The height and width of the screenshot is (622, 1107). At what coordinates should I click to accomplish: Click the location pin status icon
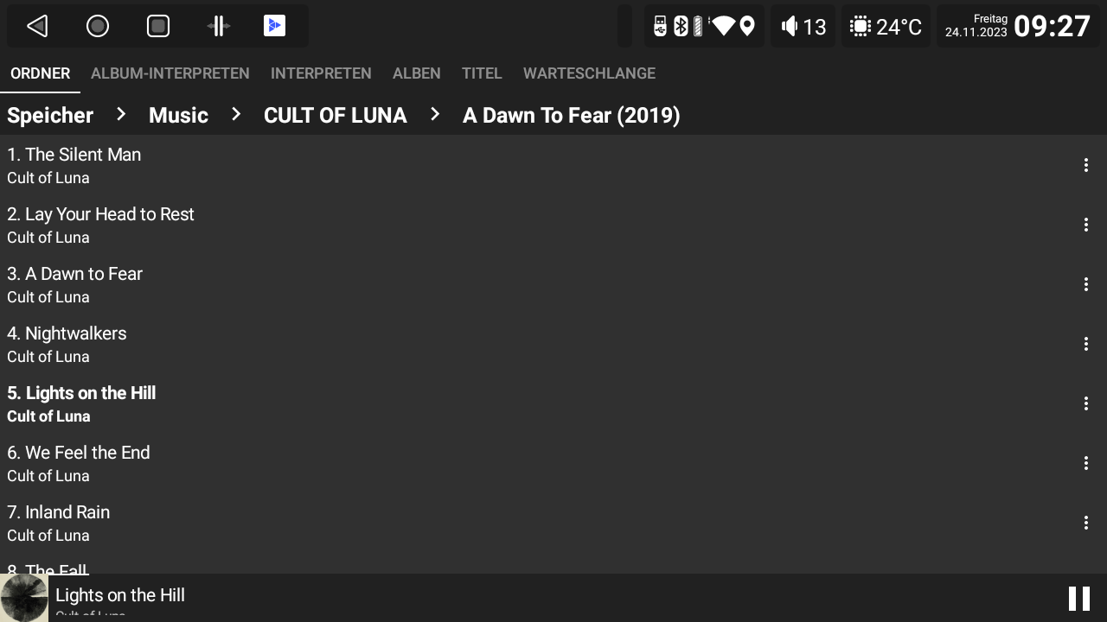pyautogui.click(x=747, y=26)
